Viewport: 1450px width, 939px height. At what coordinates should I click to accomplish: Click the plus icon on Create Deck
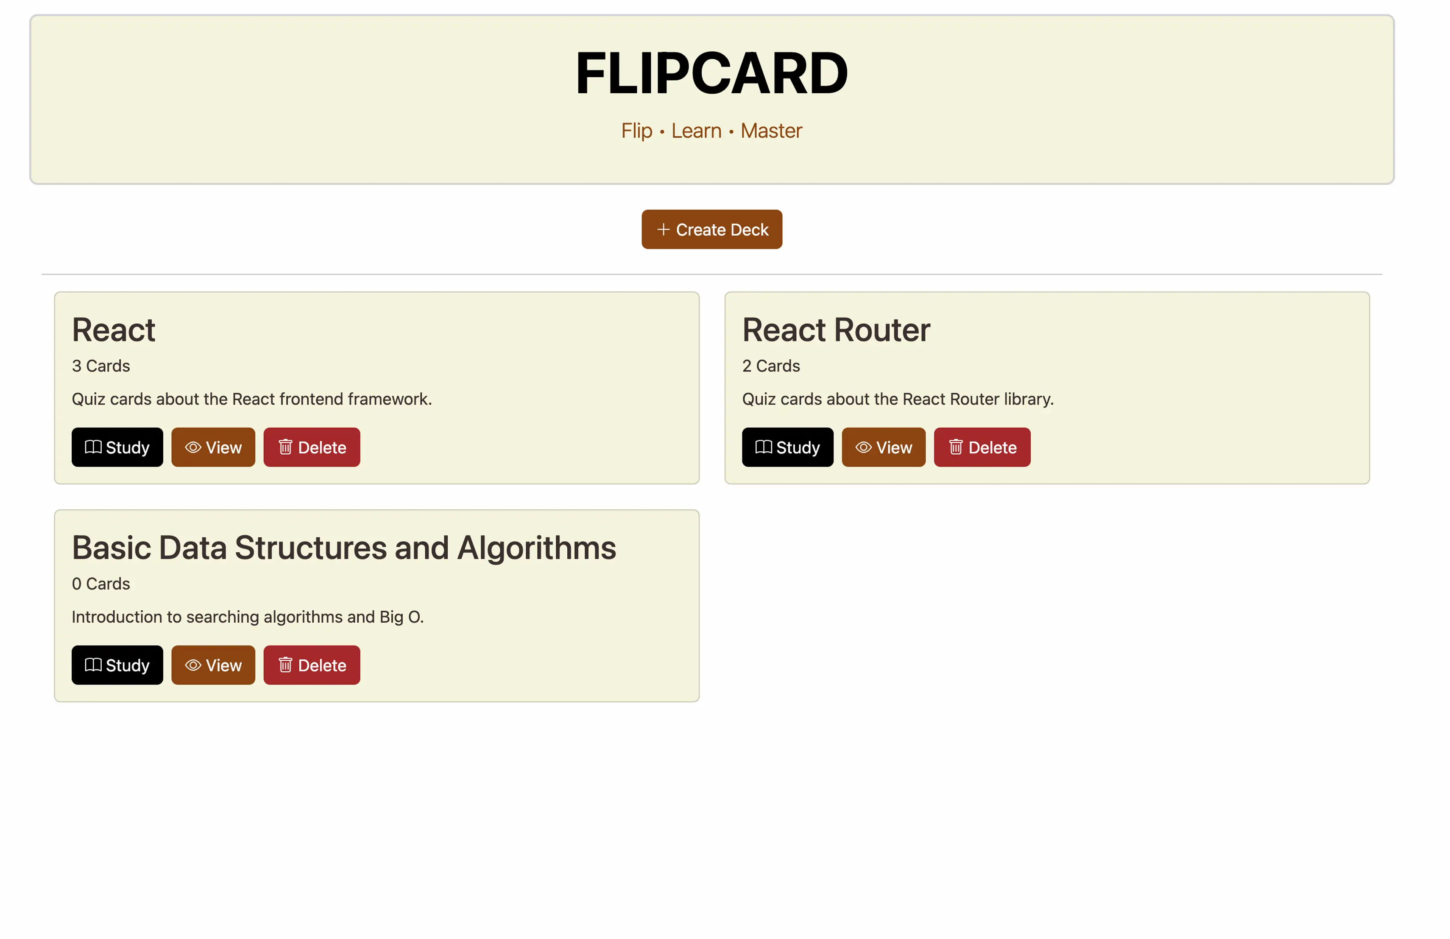[664, 229]
